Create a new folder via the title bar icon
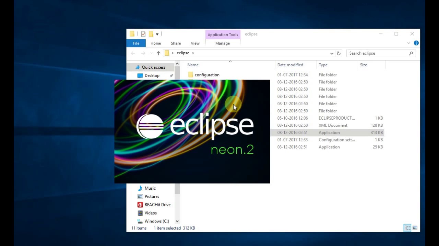The width and height of the screenshot is (439, 246). pyautogui.click(x=151, y=34)
